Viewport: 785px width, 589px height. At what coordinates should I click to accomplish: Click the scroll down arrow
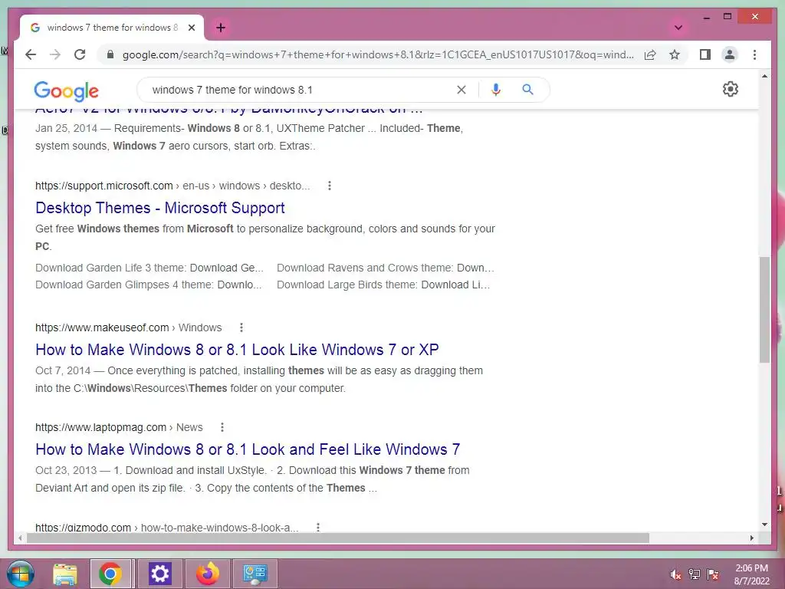point(764,525)
